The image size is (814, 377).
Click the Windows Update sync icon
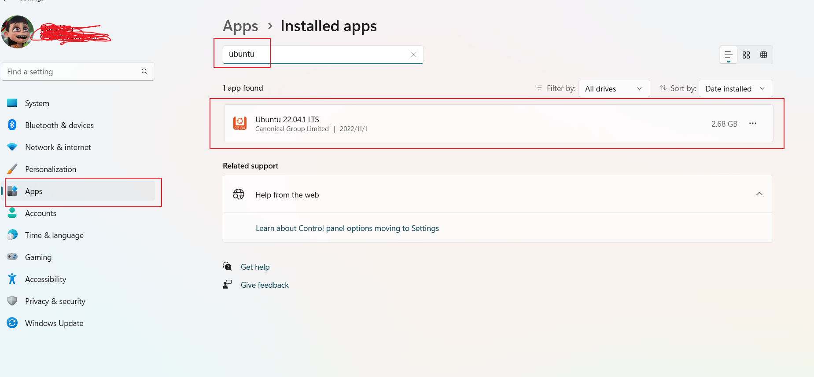[x=12, y=323]
